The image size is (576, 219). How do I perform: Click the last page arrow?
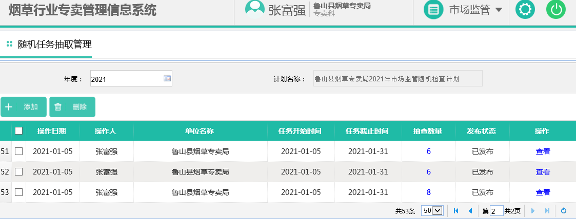click(x=547, y=211)
